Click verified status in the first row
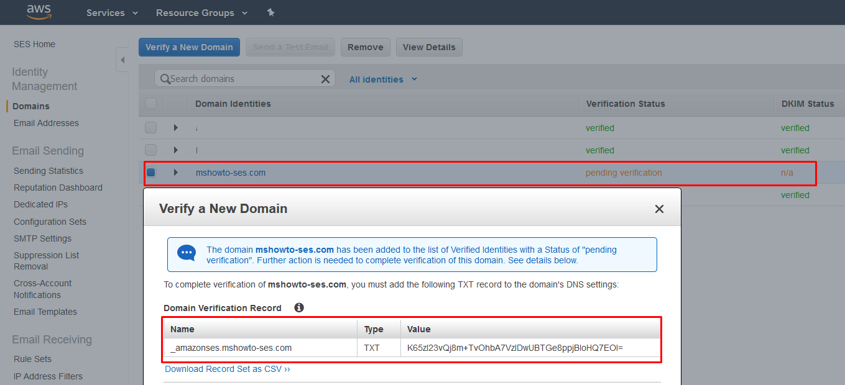845x385 pixels. pos(600,128)
